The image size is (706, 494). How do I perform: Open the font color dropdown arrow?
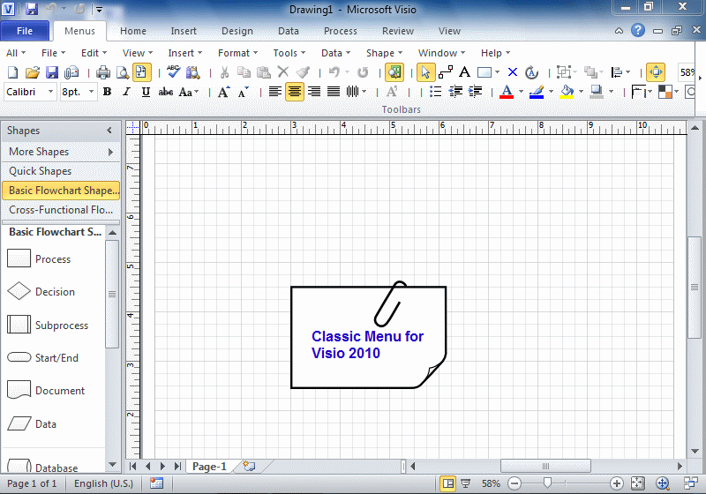[x=521, y=92]
